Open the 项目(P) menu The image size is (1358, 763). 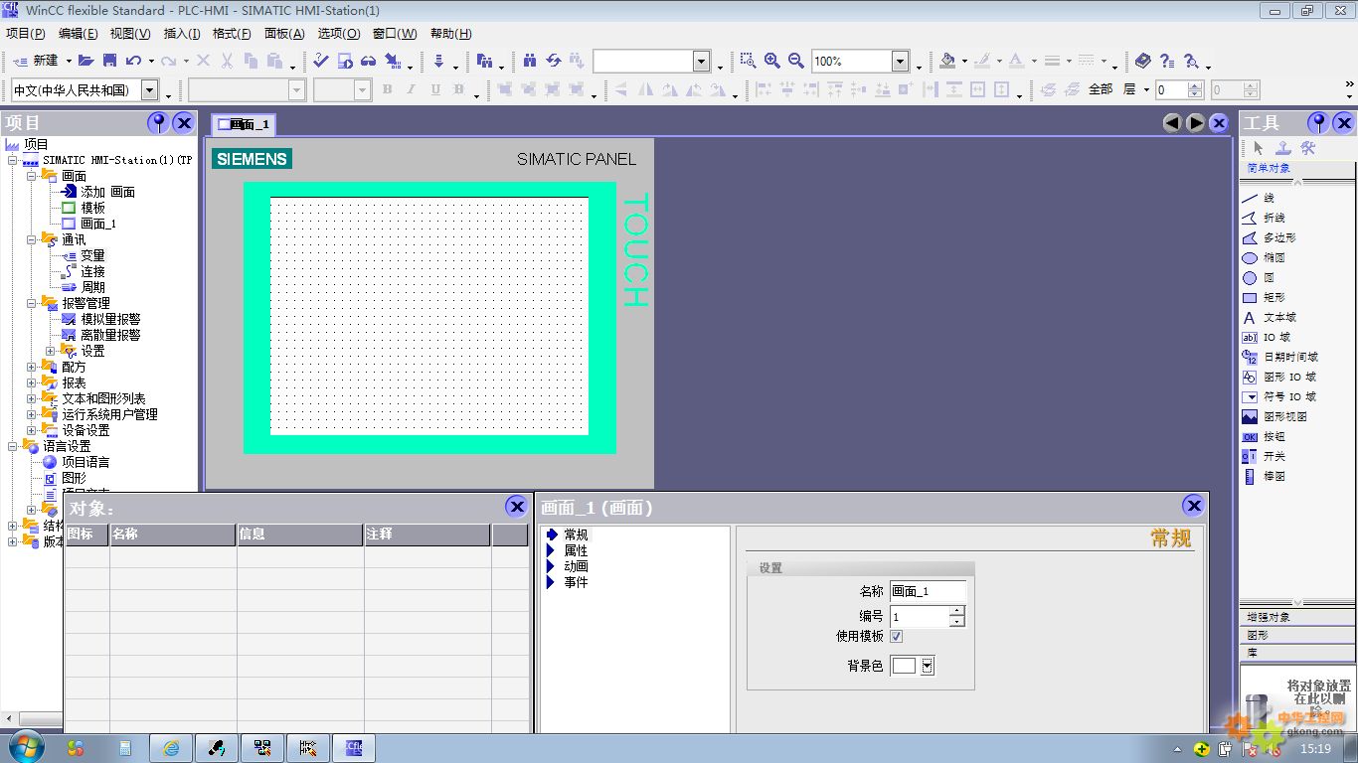(x=25, y=33)
